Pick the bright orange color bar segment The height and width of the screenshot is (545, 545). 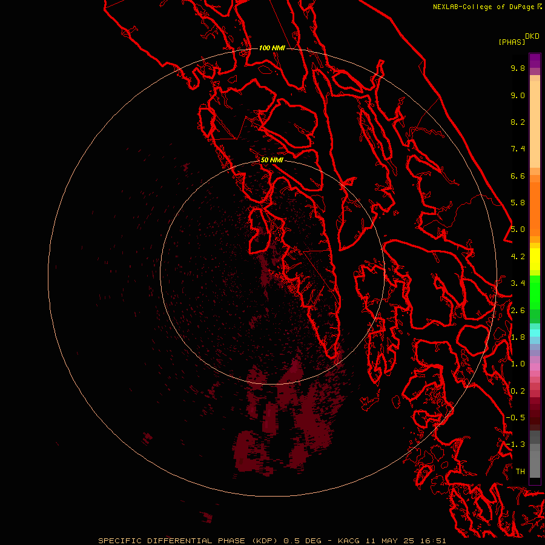[x=535, y=208]
